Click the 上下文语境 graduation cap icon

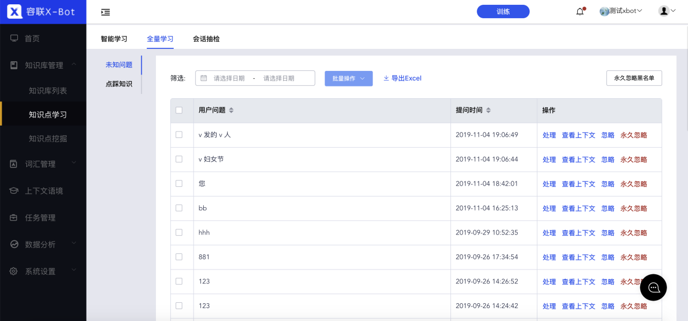click(14, 191)
